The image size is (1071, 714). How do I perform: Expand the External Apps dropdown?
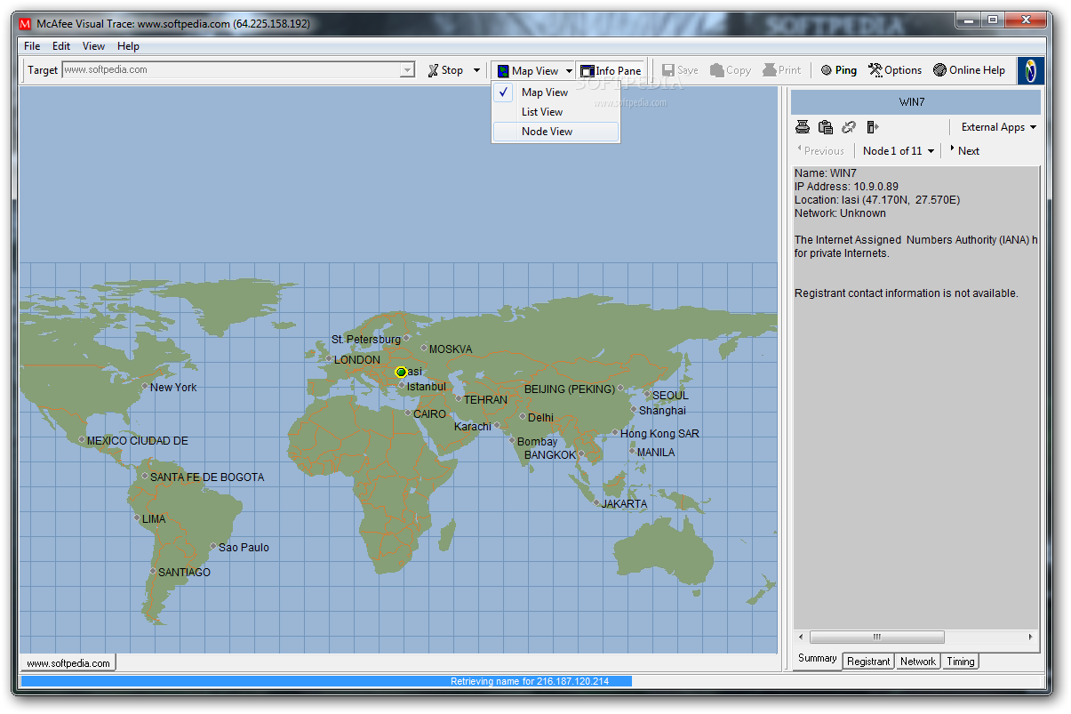999,127
